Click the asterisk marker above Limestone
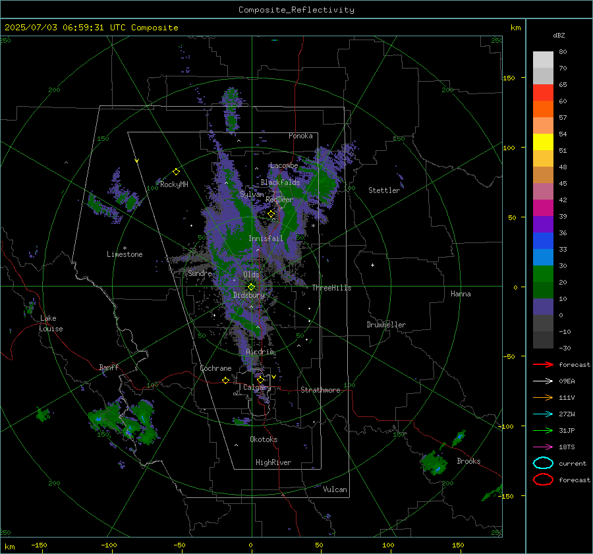This screenshot has height=554, width=593. tap(125, 248)
